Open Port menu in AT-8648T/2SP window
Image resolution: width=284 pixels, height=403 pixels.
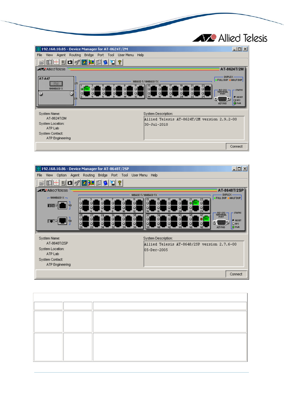coord(114,175)
